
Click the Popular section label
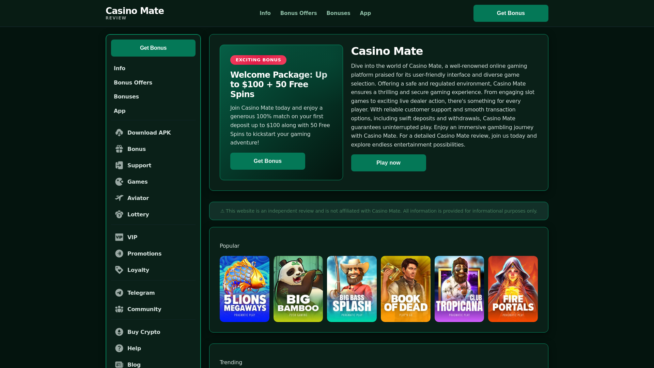pyautogui.click(x=230, y=246)
